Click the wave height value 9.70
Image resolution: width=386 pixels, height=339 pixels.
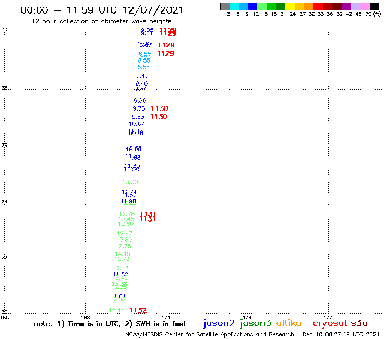[x=139, y=108]
